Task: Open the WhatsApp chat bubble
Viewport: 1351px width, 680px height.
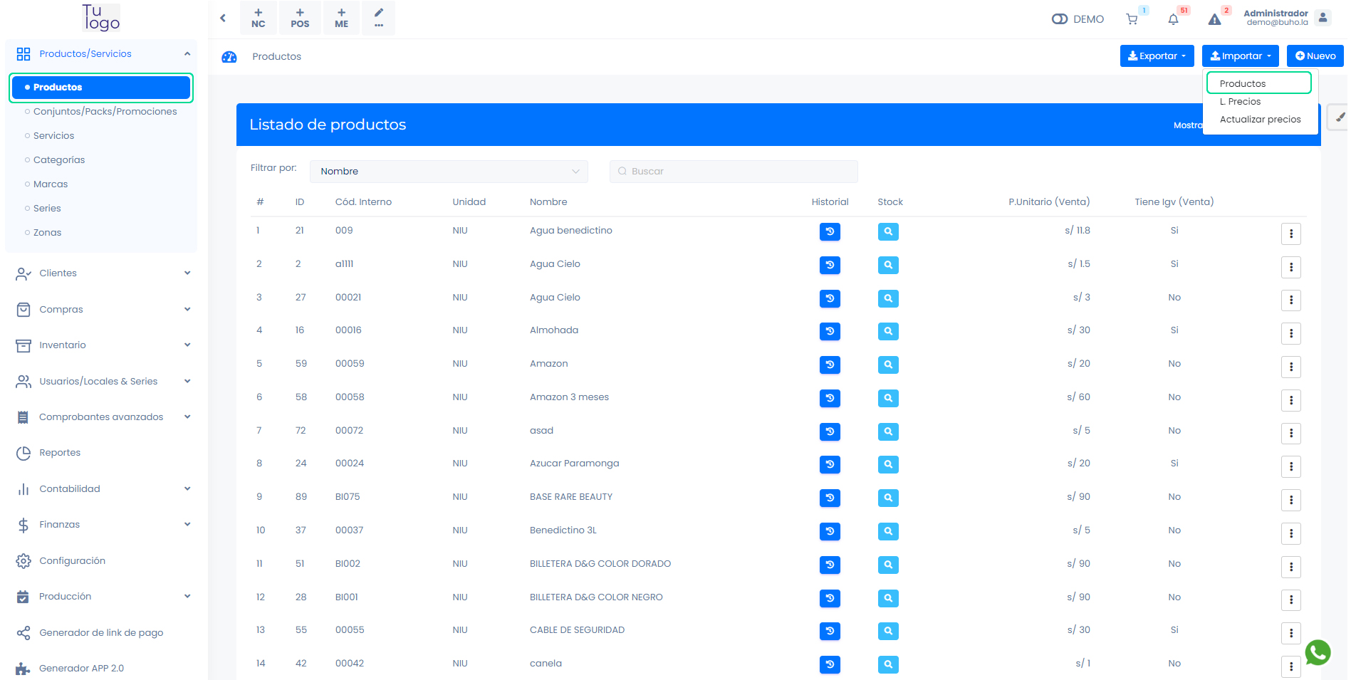Action: pyautogui.click(x=1317, y=652)
